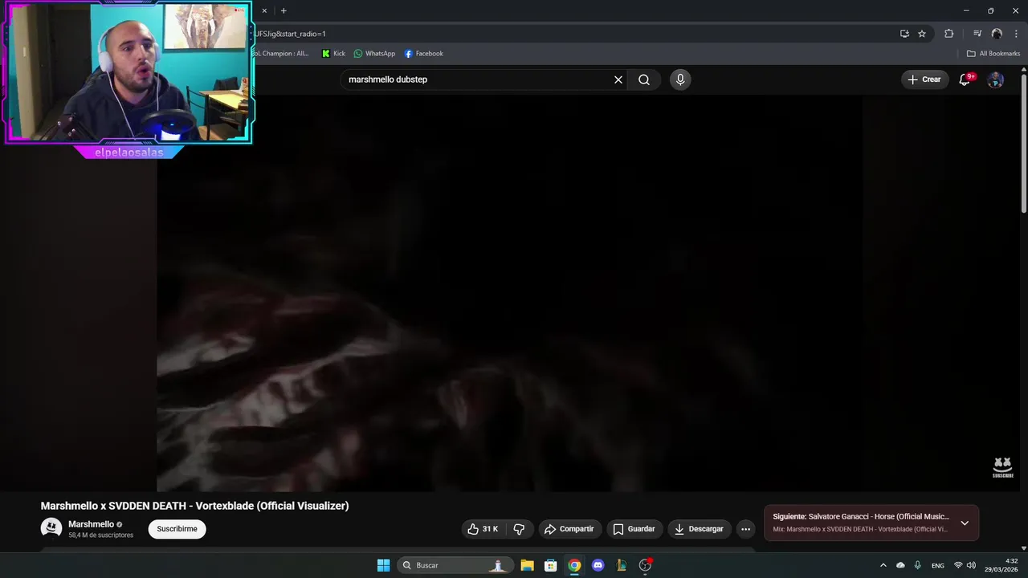
Task: Open OBS Studio taskbar icon
Action: coord(645,565)
